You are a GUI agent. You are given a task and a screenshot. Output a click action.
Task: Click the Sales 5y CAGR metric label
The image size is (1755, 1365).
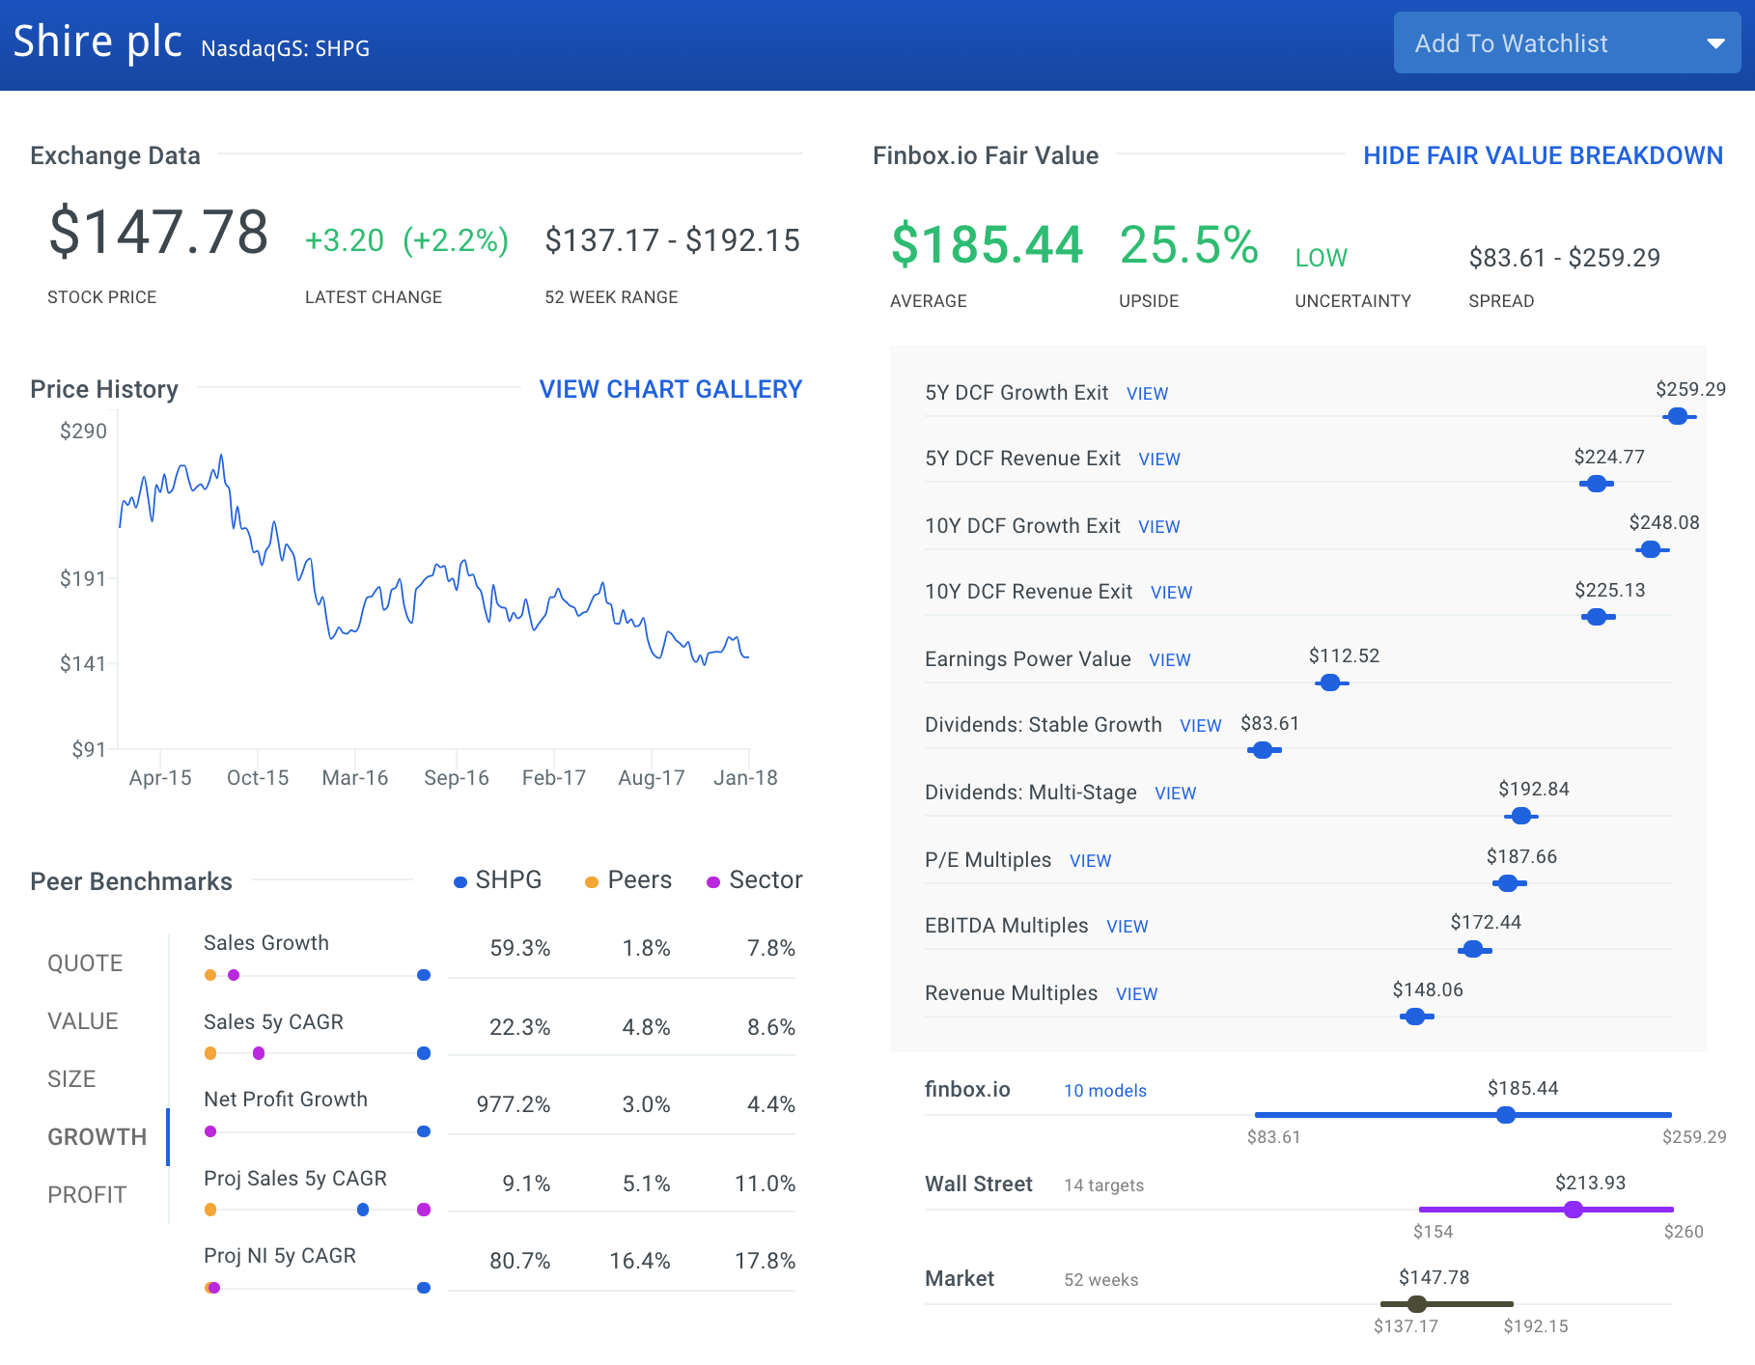click(x=273, y=1021)
